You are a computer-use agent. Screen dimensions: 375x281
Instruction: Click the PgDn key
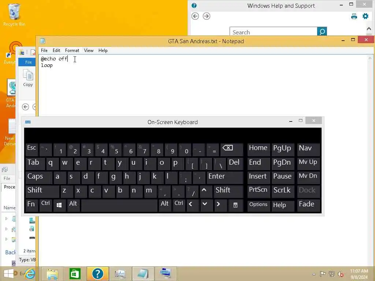pyautogui.click(x=282, y=164)
